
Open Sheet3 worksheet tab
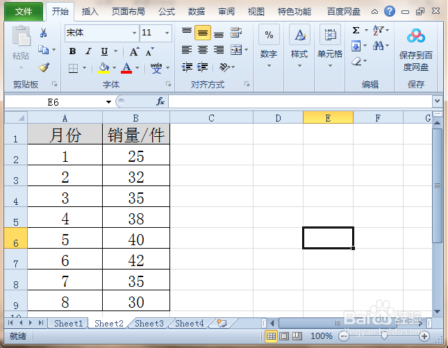click(149, 324)
